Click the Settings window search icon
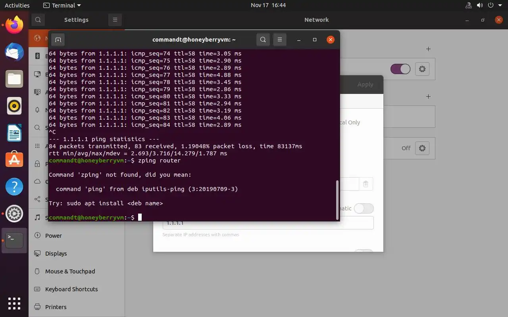508x317 pixels. (x=38, y=20)
